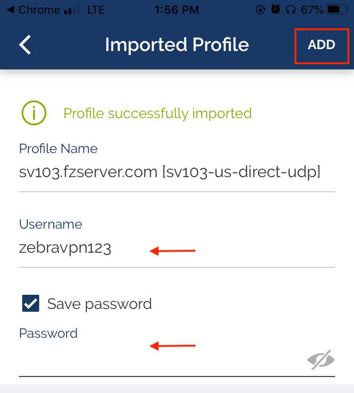Edit the Profile Name field
Viewport: 354px width, 393px height.
point(177,173)
